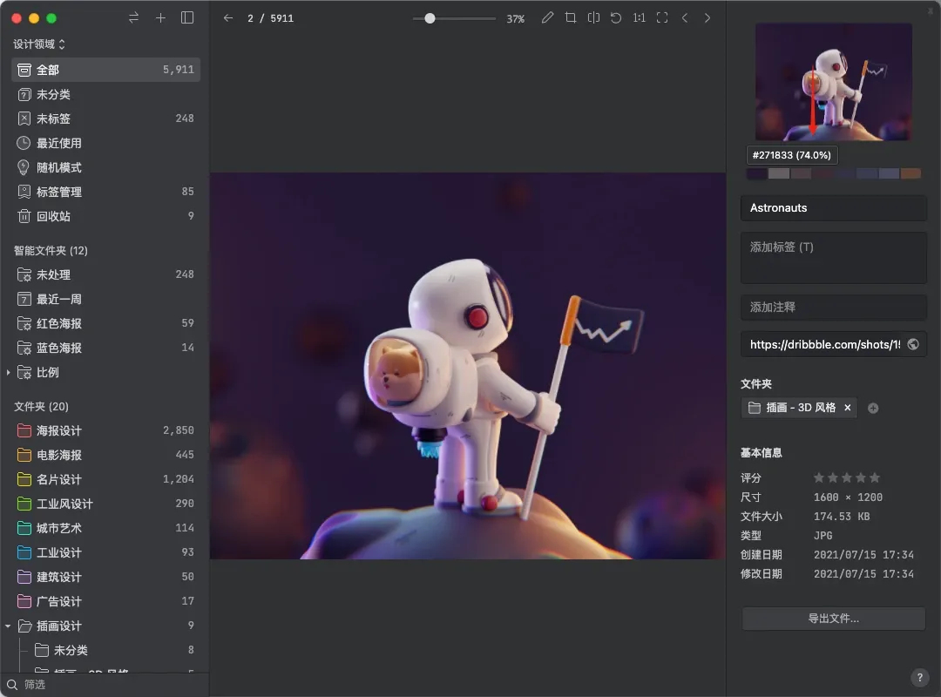The image size is (941, 697).
Task: Go to next image with right chevron
Action: [707, 18]
